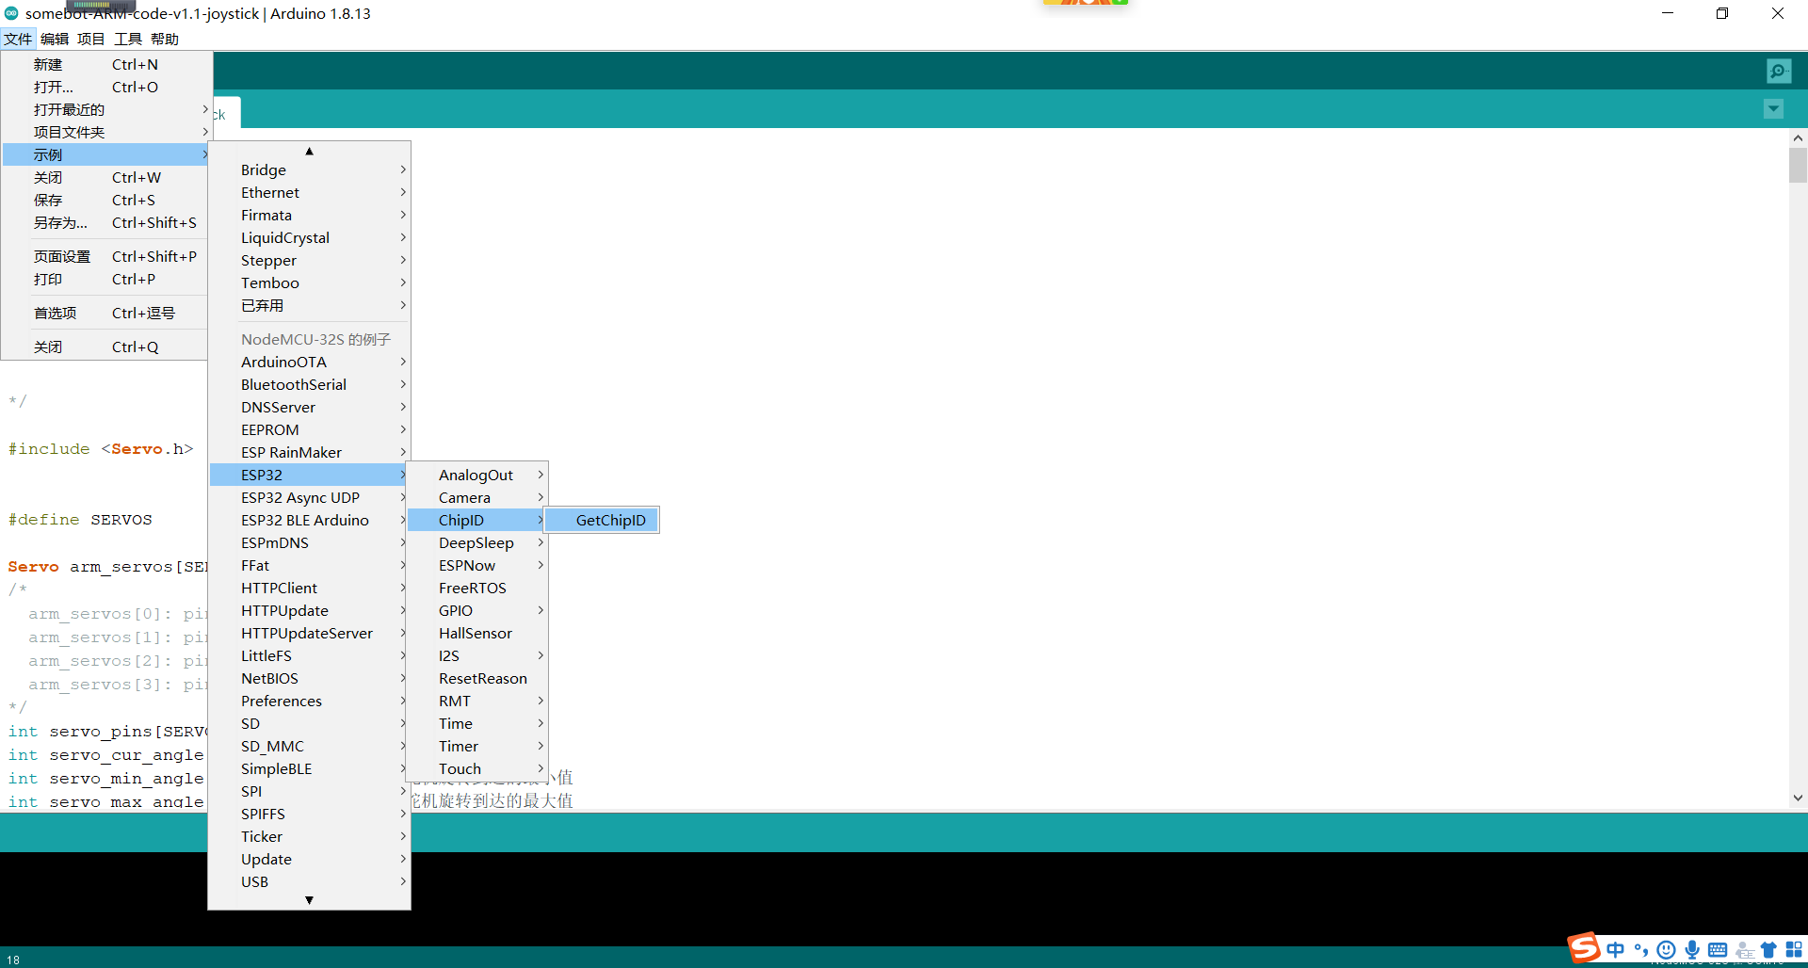Click the Arduino logo in title bar

(x=11, y=13)
